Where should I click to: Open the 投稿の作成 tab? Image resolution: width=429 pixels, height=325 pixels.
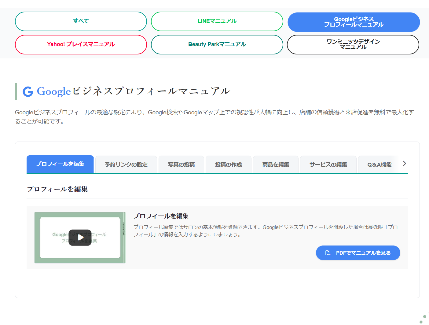(x=229, y=164)
